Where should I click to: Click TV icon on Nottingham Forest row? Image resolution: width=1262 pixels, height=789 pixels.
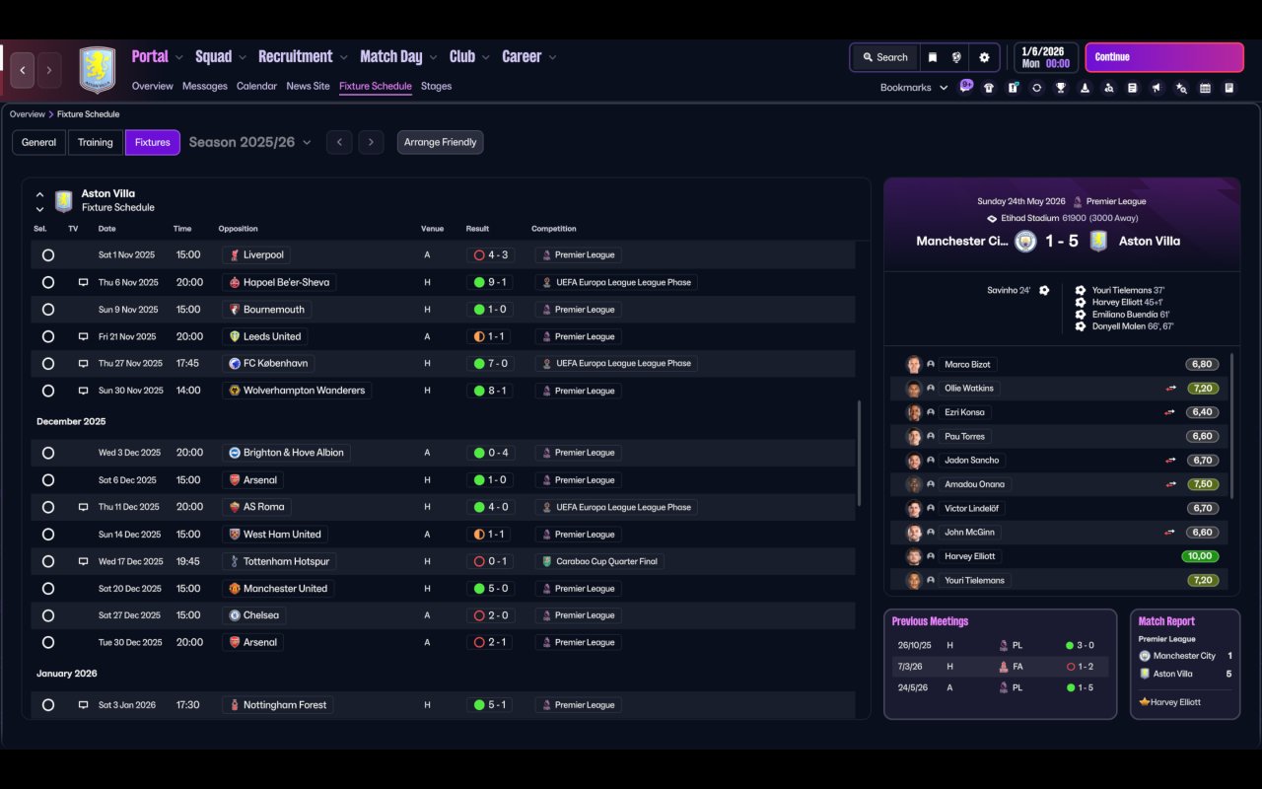83,705
